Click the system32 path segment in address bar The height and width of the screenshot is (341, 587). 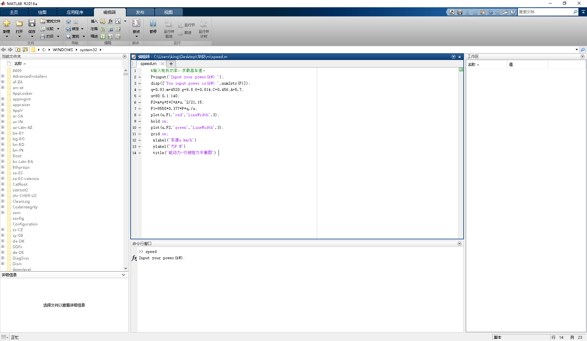[88, 50]
